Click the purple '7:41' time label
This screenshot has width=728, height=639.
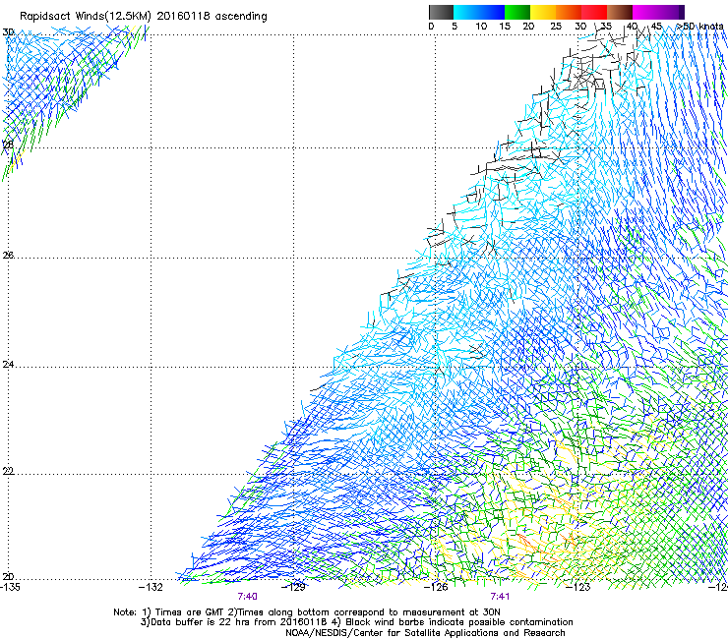[x=500, y=597]
